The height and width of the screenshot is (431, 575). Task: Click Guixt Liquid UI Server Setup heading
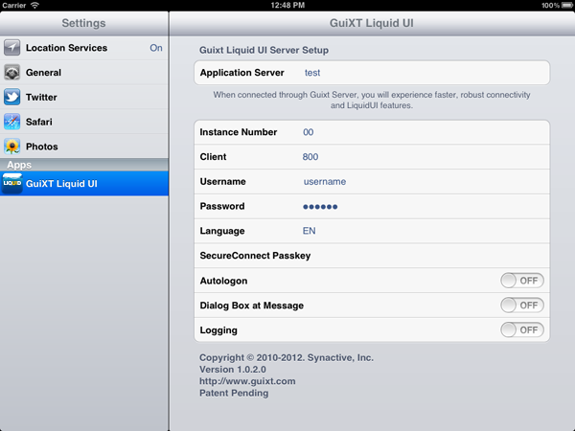click(x=264, y=50)
